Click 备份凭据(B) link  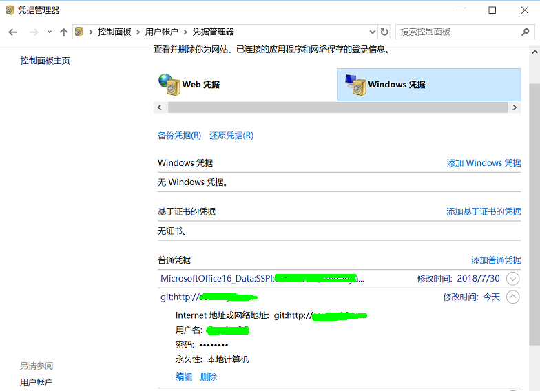click(x=179, y=136)
